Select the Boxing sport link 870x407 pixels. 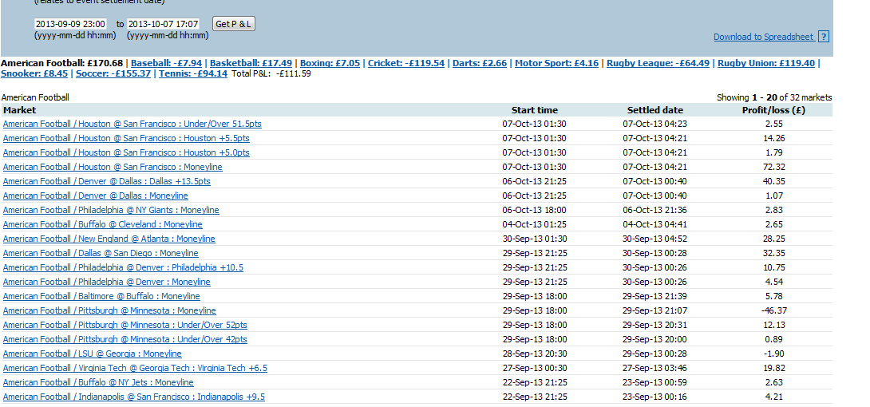(330, 63)
